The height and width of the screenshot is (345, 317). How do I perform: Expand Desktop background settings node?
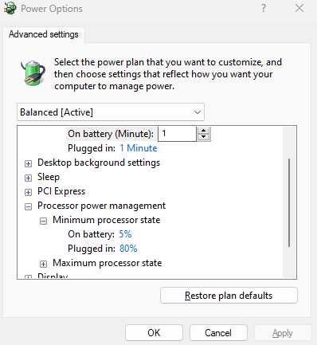(x=28, y=163)
